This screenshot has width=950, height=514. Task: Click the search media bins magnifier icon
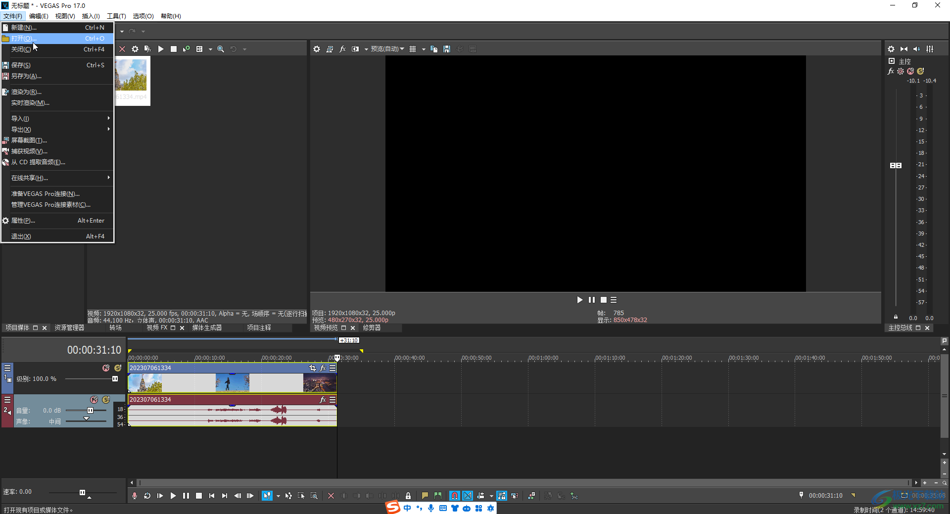(x=221, y=49)
